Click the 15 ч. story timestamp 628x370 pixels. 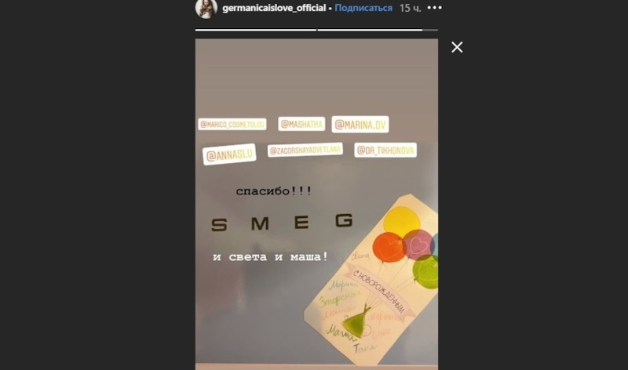click(410, 8)
